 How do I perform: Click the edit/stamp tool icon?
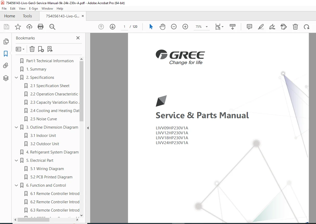tap(284, 27)
